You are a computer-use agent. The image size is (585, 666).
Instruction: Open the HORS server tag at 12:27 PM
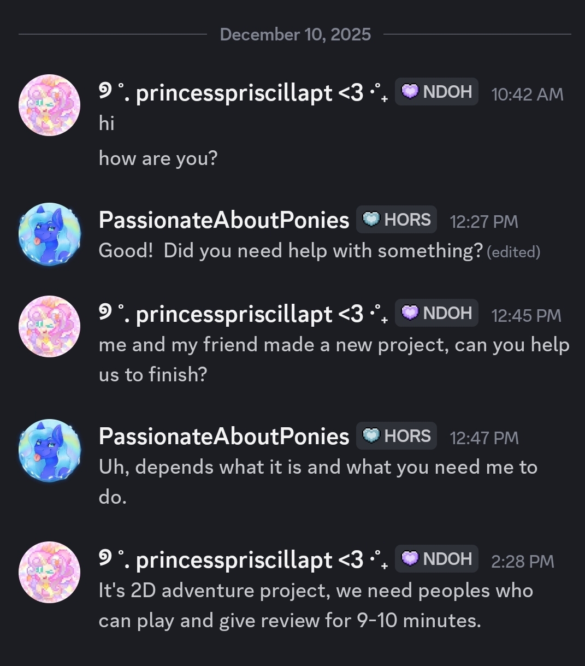click(397, 220)
